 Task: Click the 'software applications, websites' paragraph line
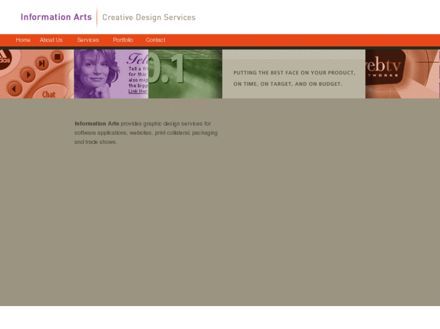point(146,133)
